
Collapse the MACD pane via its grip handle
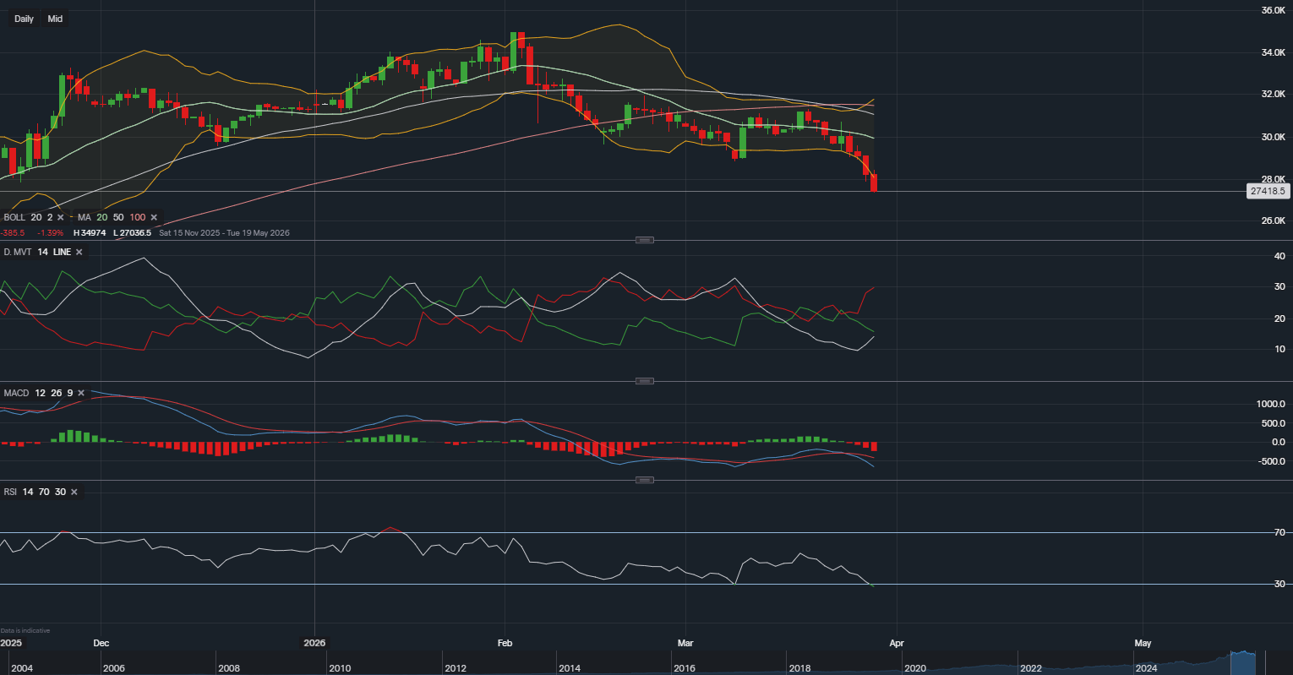tap(644, 381)
